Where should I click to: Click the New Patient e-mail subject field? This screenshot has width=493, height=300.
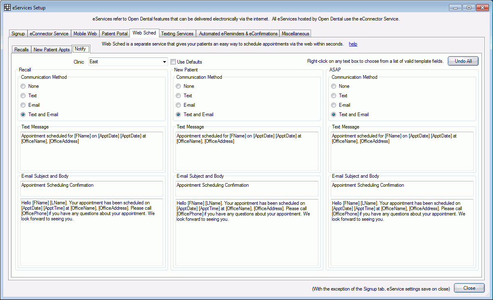click(247, 189)
